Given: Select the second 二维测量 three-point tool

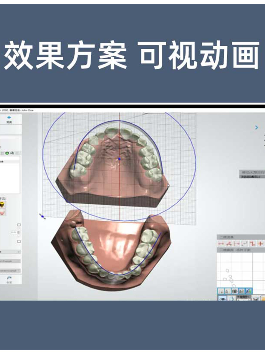Looking at the screenshot, I should [x=229, y=244].
